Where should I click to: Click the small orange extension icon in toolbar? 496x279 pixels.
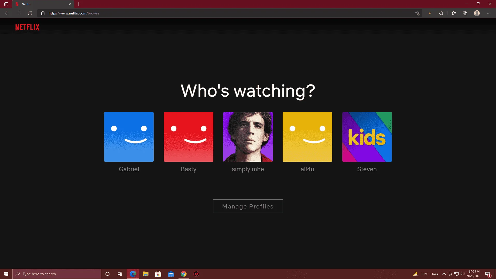coord(430,13)
